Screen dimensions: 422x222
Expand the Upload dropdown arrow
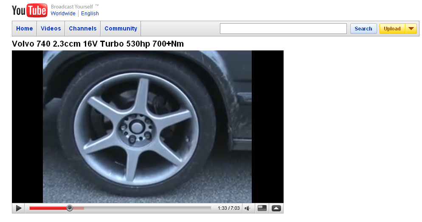411,29
